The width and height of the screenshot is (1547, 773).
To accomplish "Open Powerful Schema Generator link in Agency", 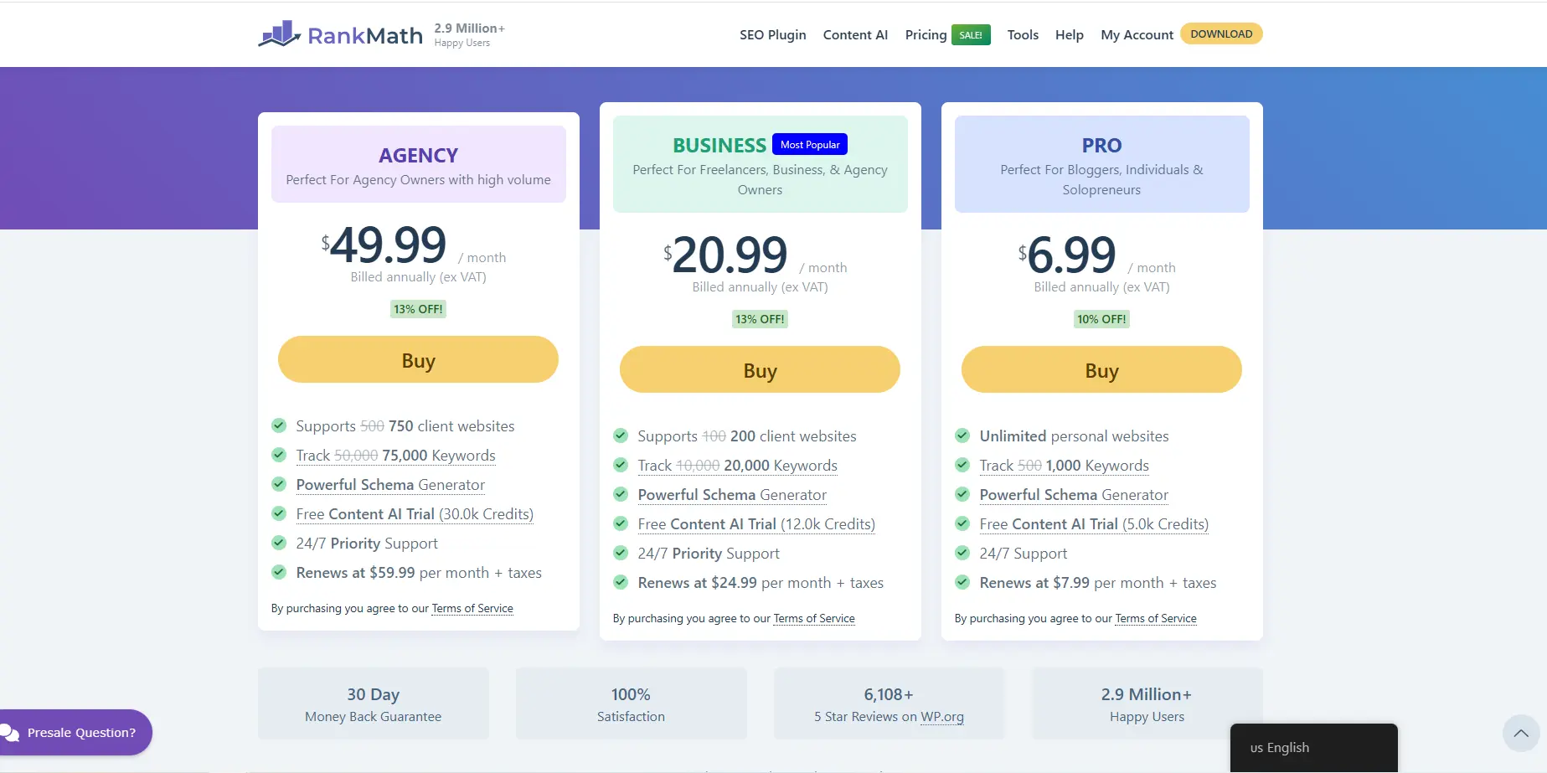I will coord(390,485).
